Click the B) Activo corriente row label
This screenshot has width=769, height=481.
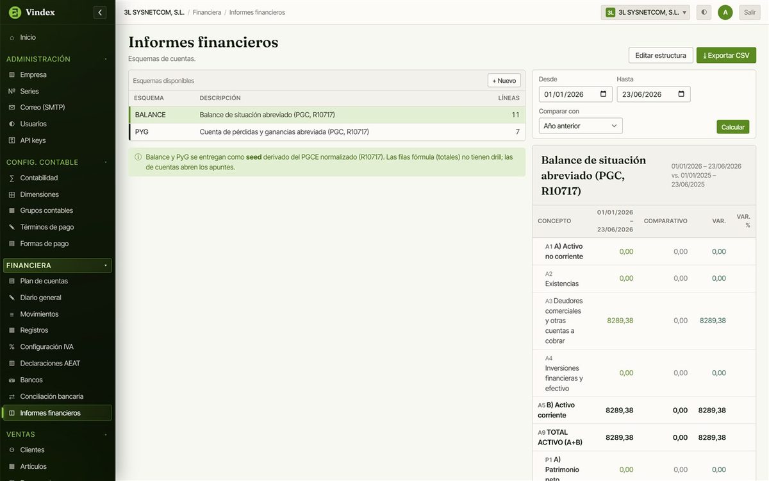click(x=556, y=410)
